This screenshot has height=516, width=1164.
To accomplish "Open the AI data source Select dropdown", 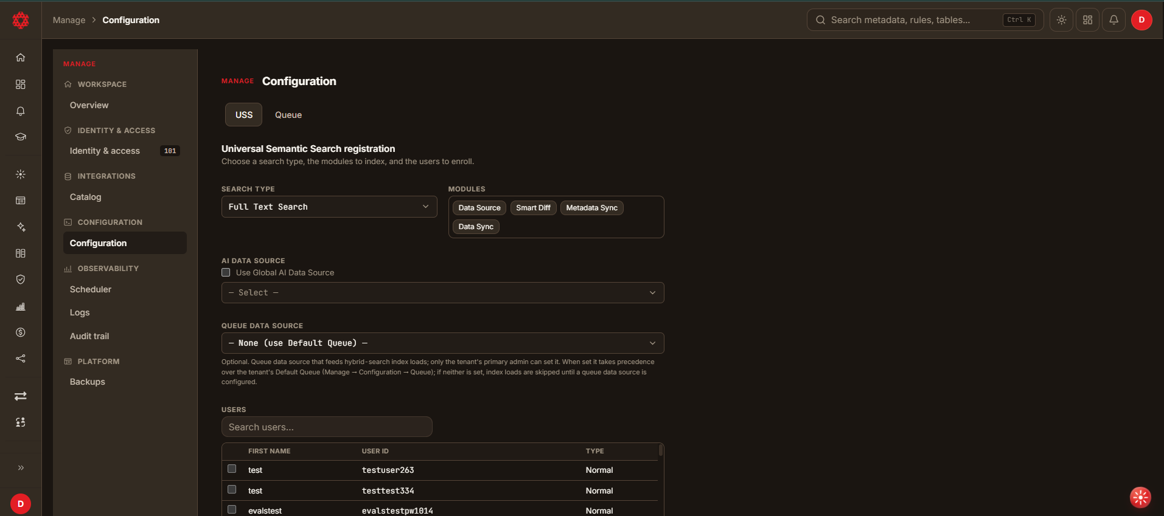I will tap(442, 292).
